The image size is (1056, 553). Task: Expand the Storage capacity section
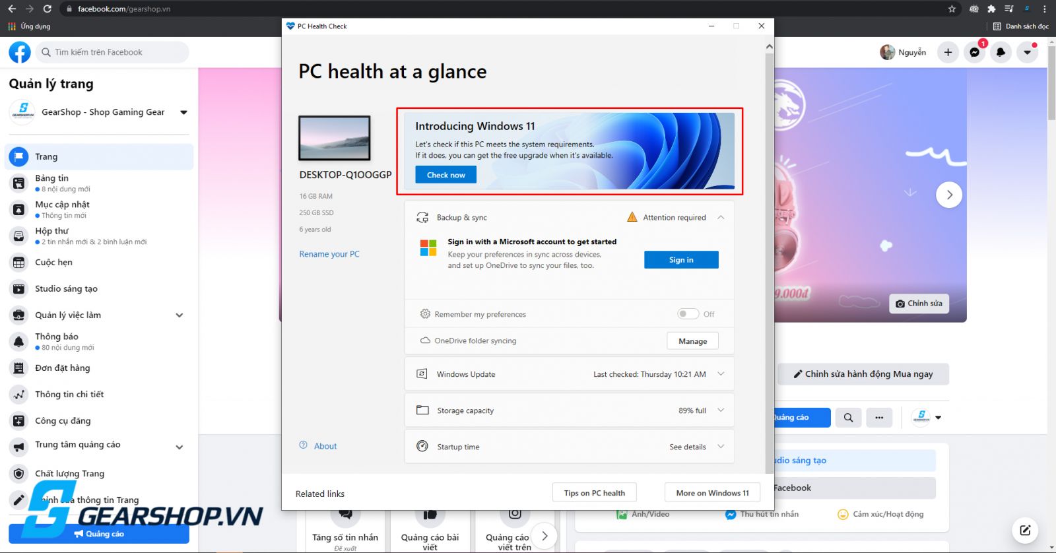[x=721, y=410]
